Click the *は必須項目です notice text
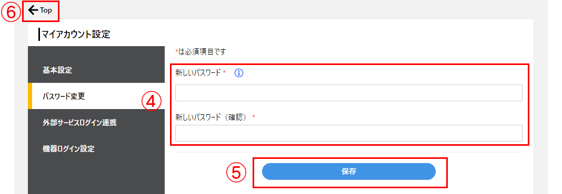 point(200,52)
